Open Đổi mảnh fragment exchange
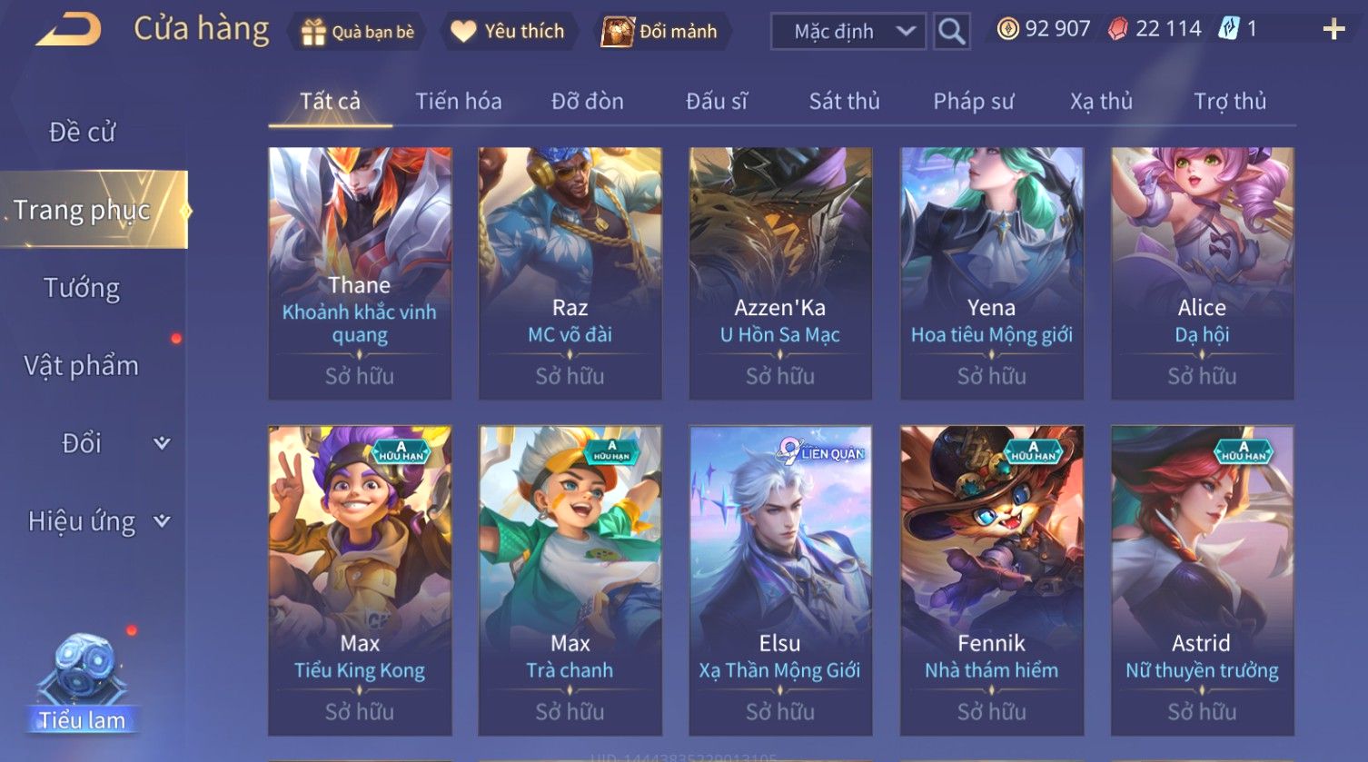This screenshot has width=1368, height=762. click(x=618, y=32)
